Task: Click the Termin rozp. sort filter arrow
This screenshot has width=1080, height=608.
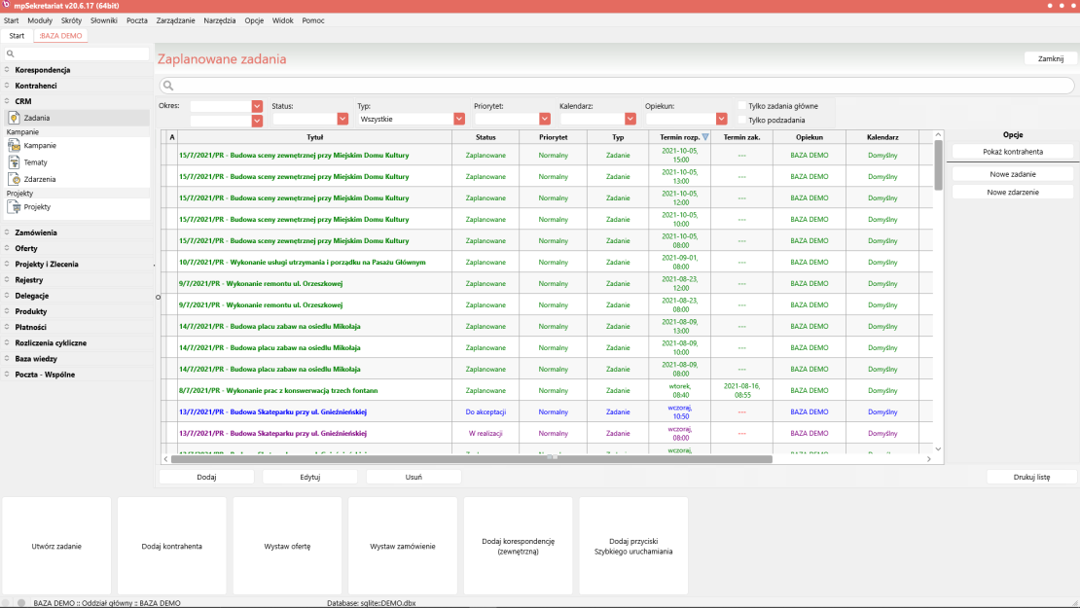Action: click(705, 137)
